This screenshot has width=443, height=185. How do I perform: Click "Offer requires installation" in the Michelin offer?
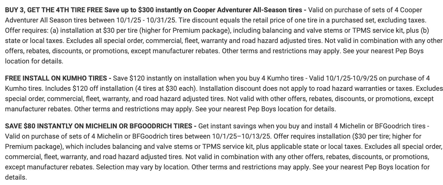[311, 136]
